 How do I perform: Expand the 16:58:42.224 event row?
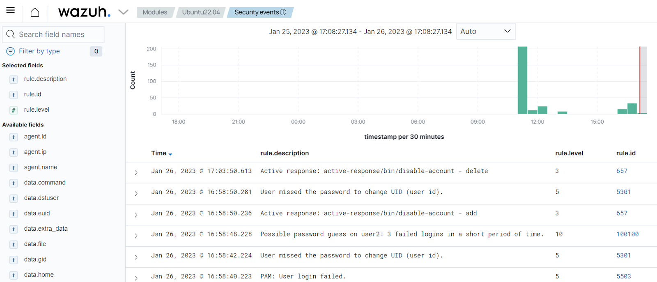tap(136, 257)
